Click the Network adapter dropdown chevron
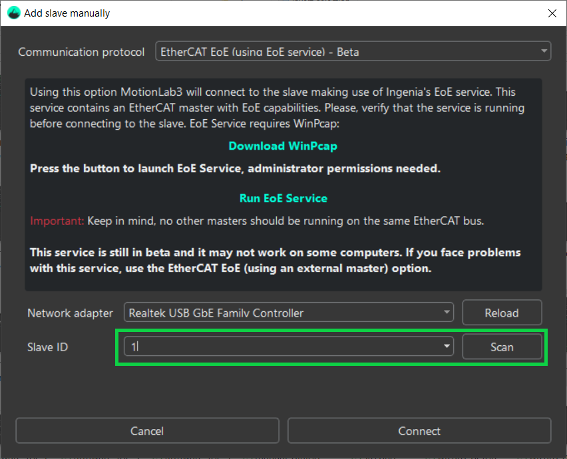Image resolution: width=567 pixels, height=459 pixels. click(445, 312)
